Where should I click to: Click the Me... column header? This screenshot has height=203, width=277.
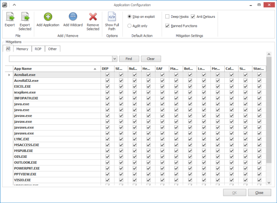218,68
